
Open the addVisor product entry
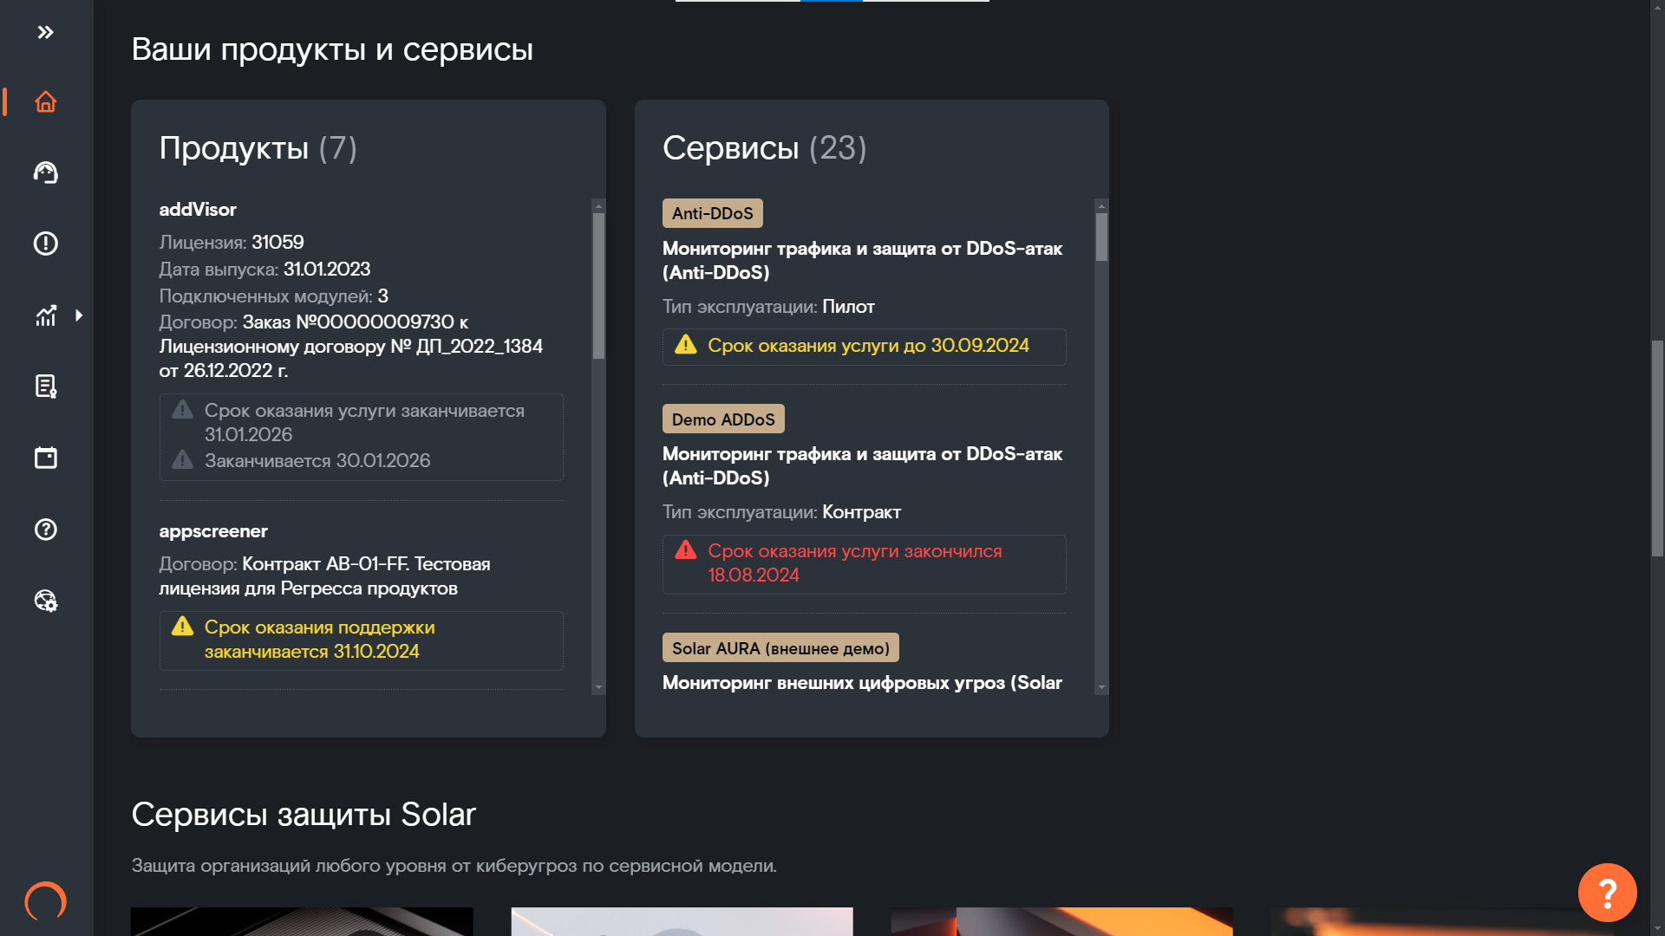click(198, 210)
